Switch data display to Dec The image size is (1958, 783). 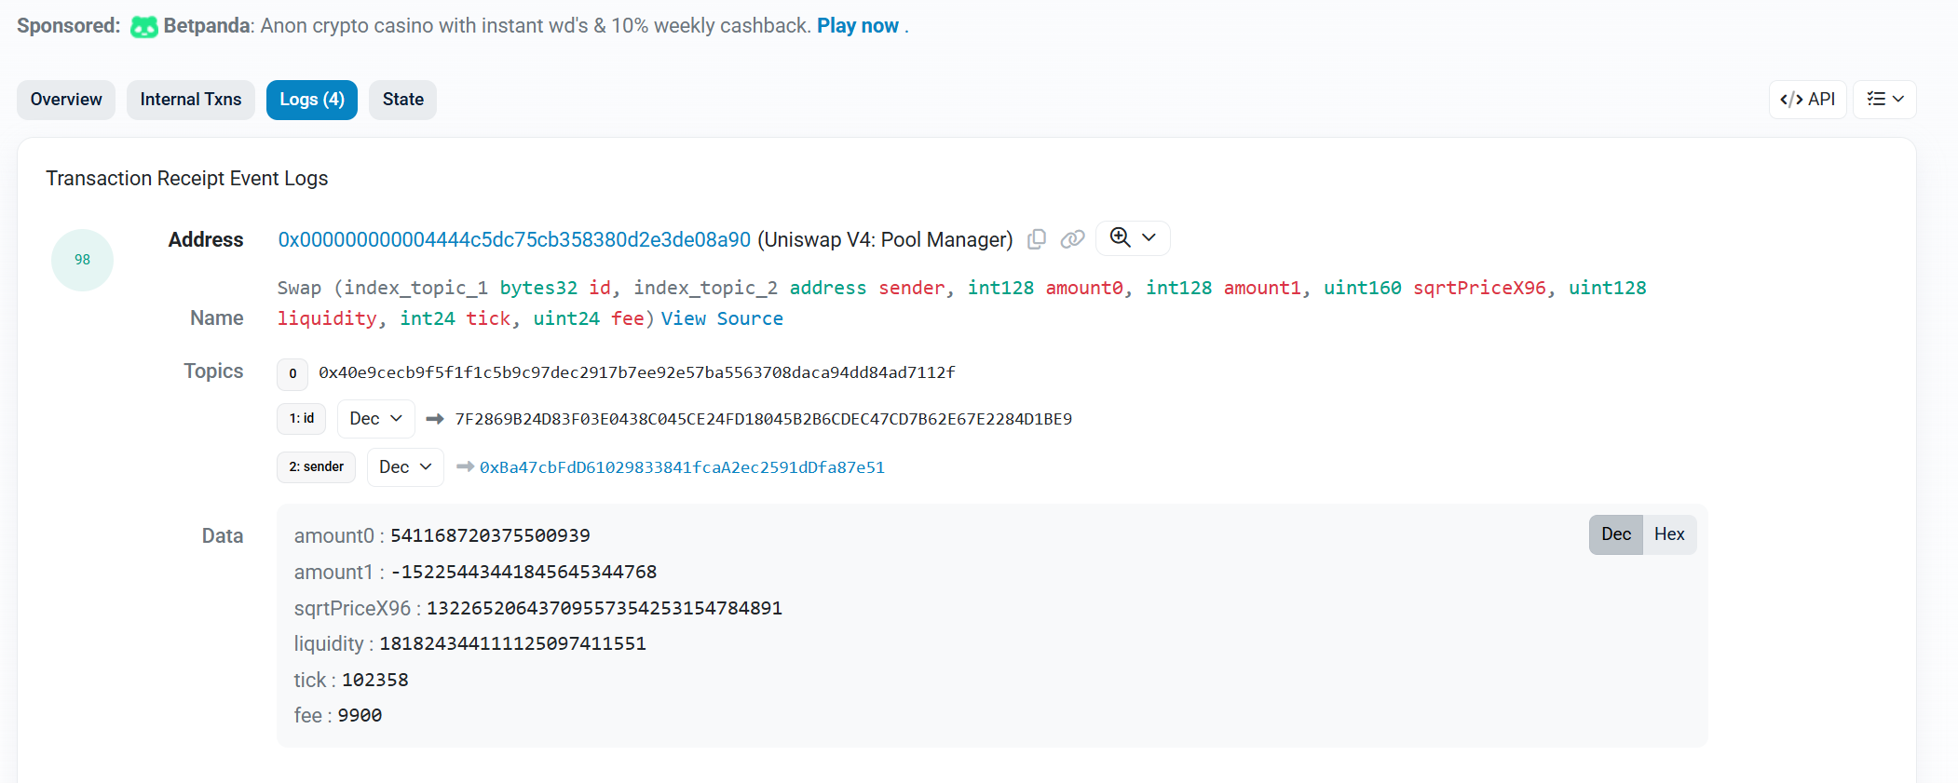pos(1615,534)
